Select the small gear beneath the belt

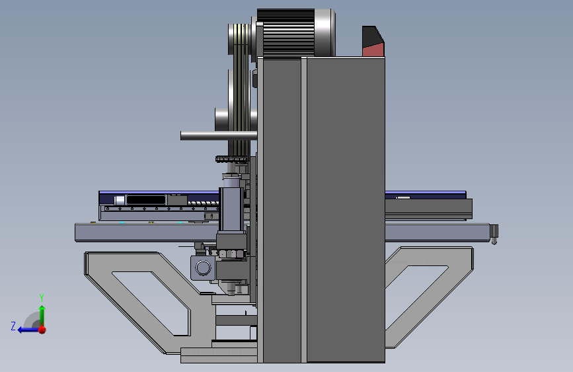(x=231, y=160)
